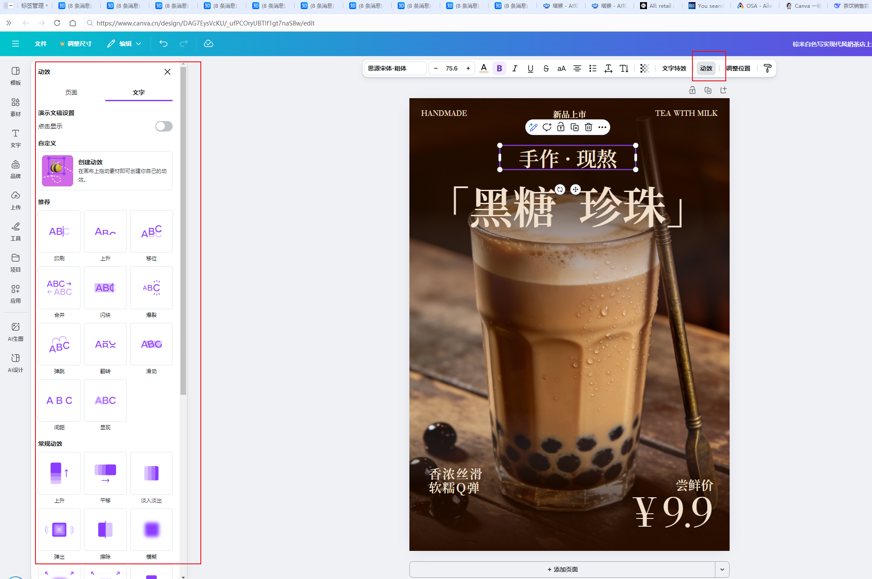Image resolution: width=872 pixels, height=579 pixels.
Task: Open the text alignment icon
Action: point(577,68)
